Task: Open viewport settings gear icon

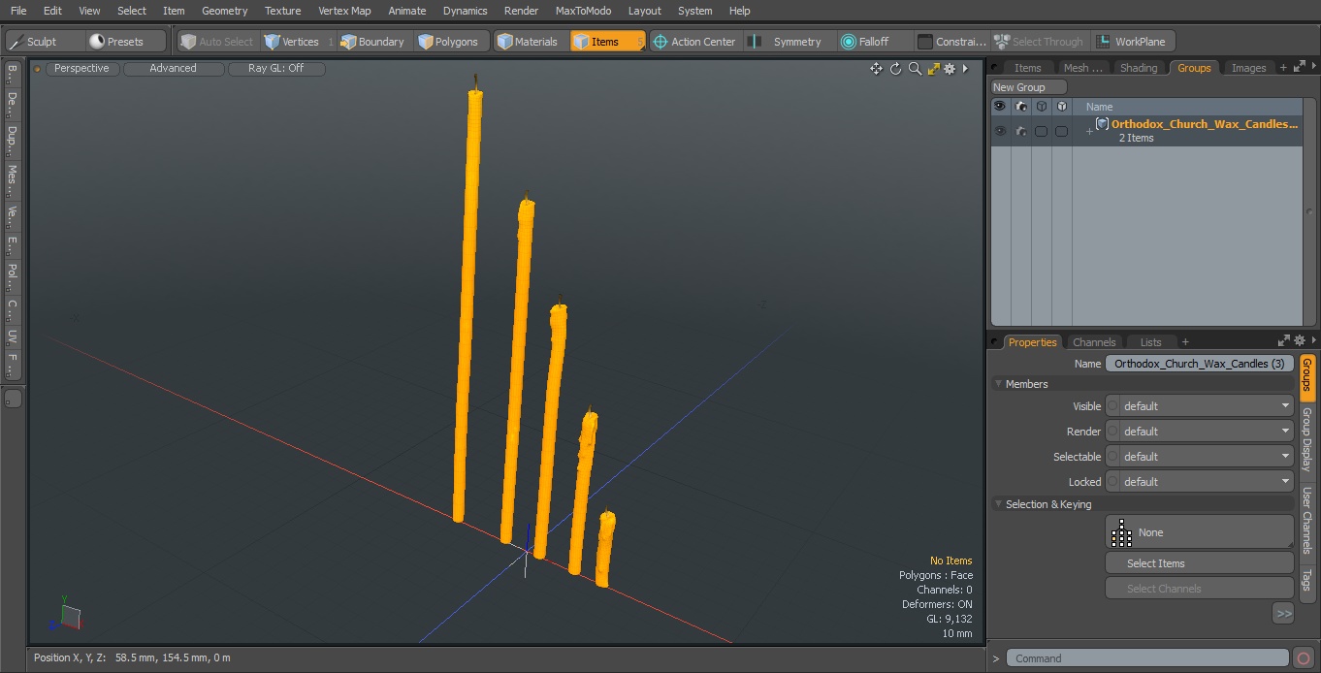Action: click(950, 69)
